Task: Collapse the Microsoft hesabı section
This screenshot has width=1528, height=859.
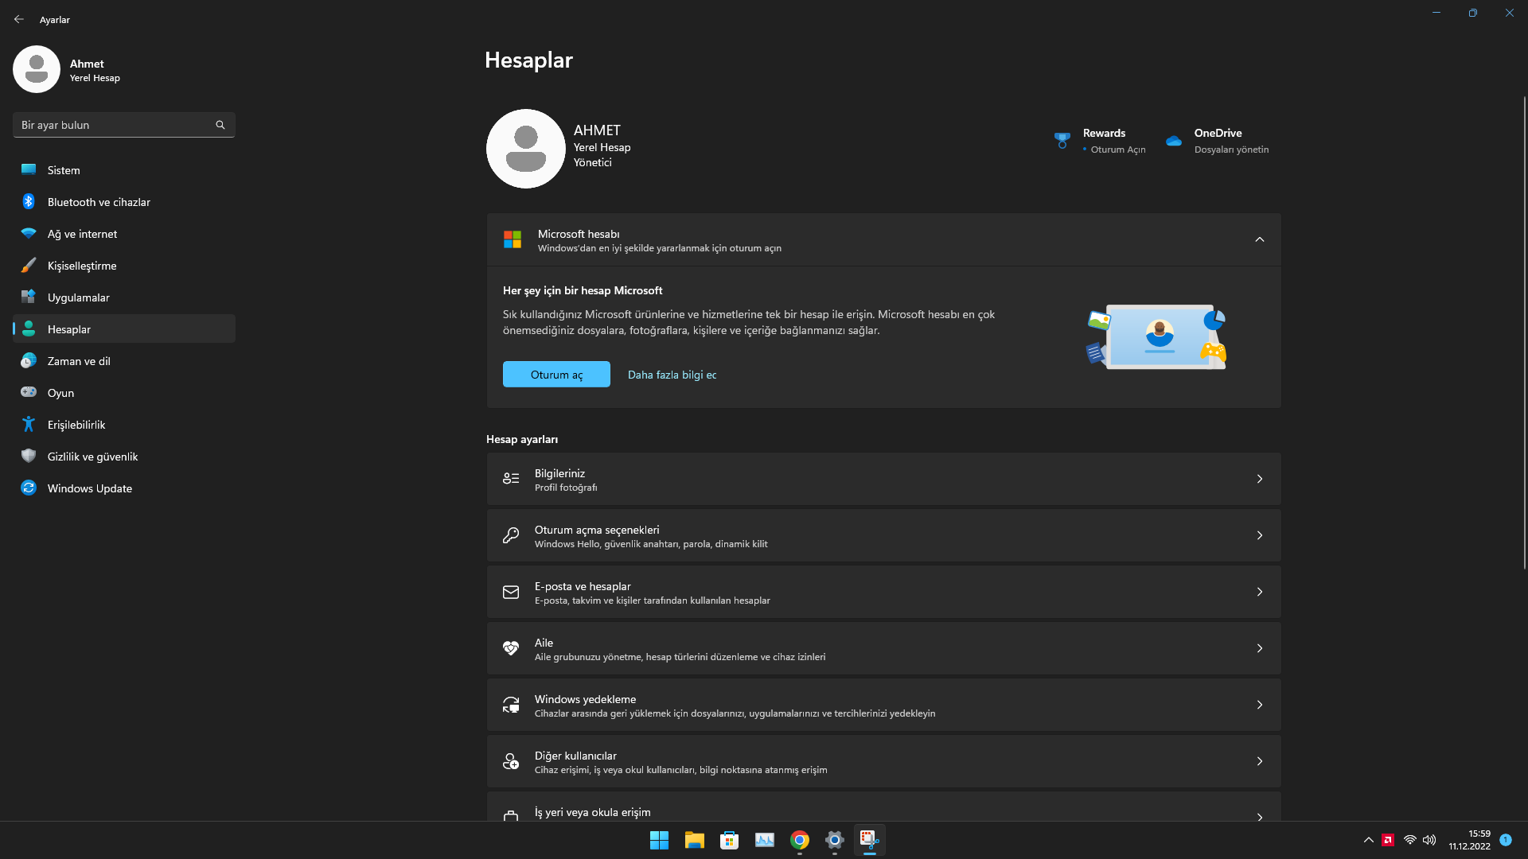Action: tap(1259, 239)
